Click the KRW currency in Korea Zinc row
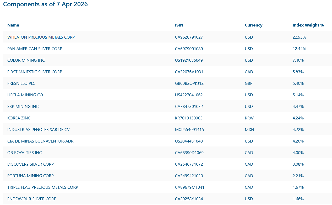The width and height of the screenshot is (332, 205). point(249,118)
